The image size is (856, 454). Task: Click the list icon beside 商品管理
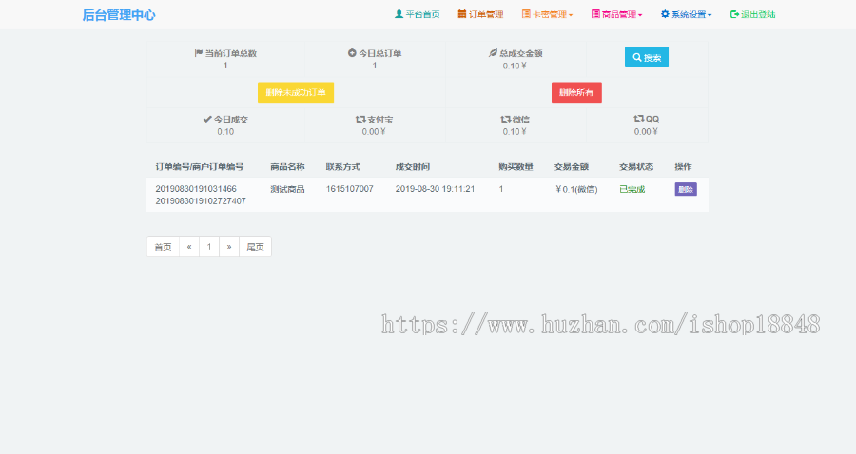point(595,13)
